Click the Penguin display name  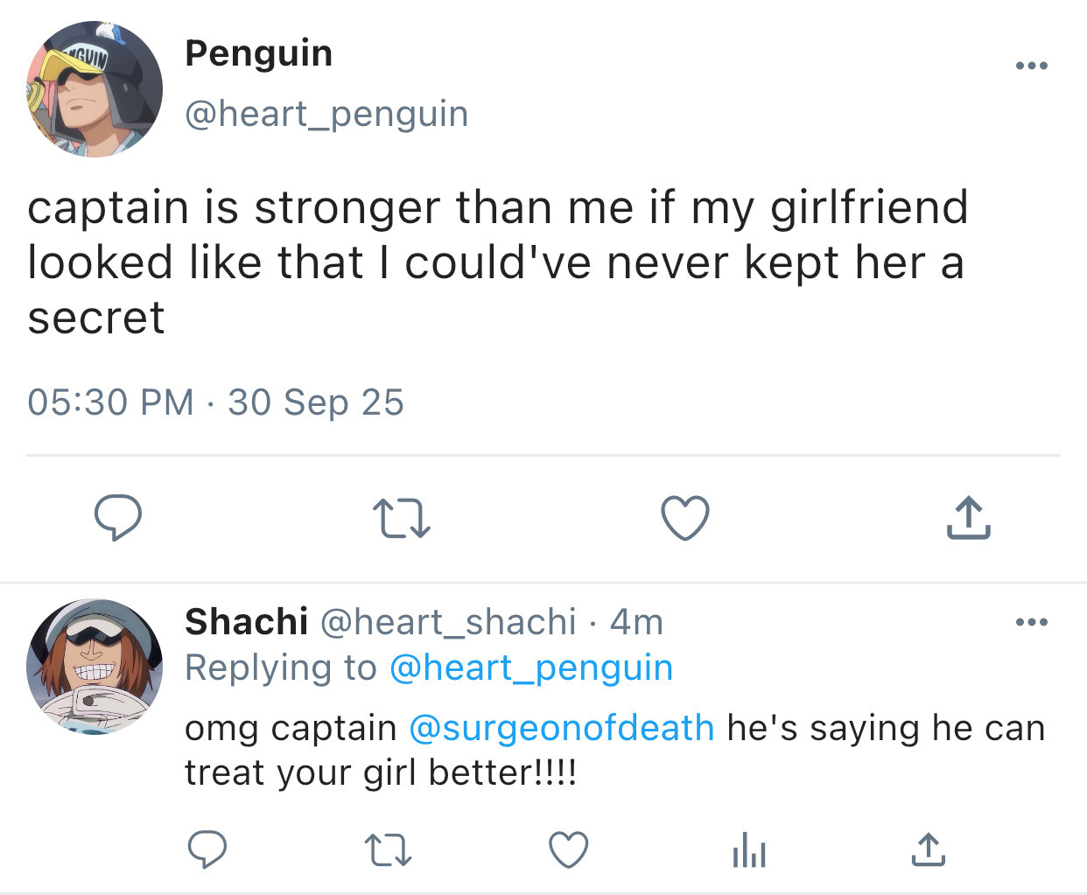(x=259, y=53)
